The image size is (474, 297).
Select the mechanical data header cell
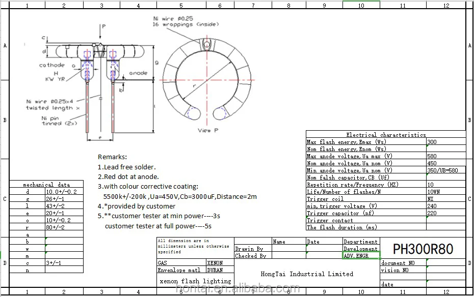(46, 185)
